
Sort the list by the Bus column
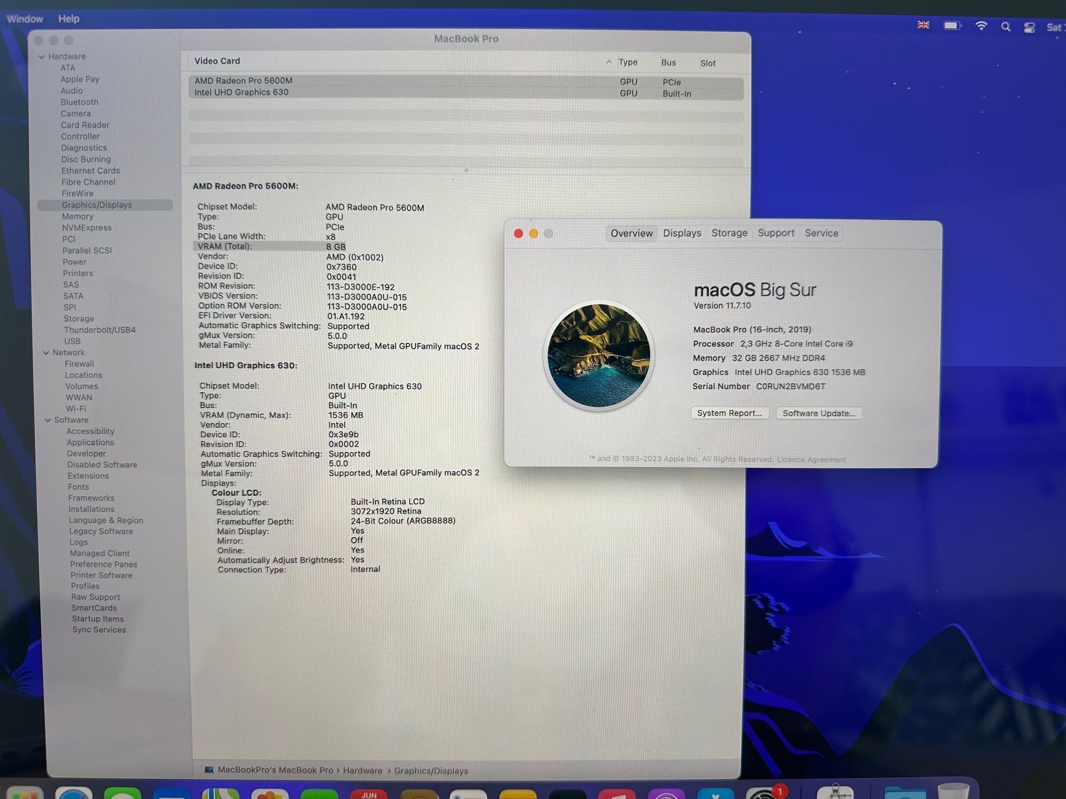click(x=668, y=62)
